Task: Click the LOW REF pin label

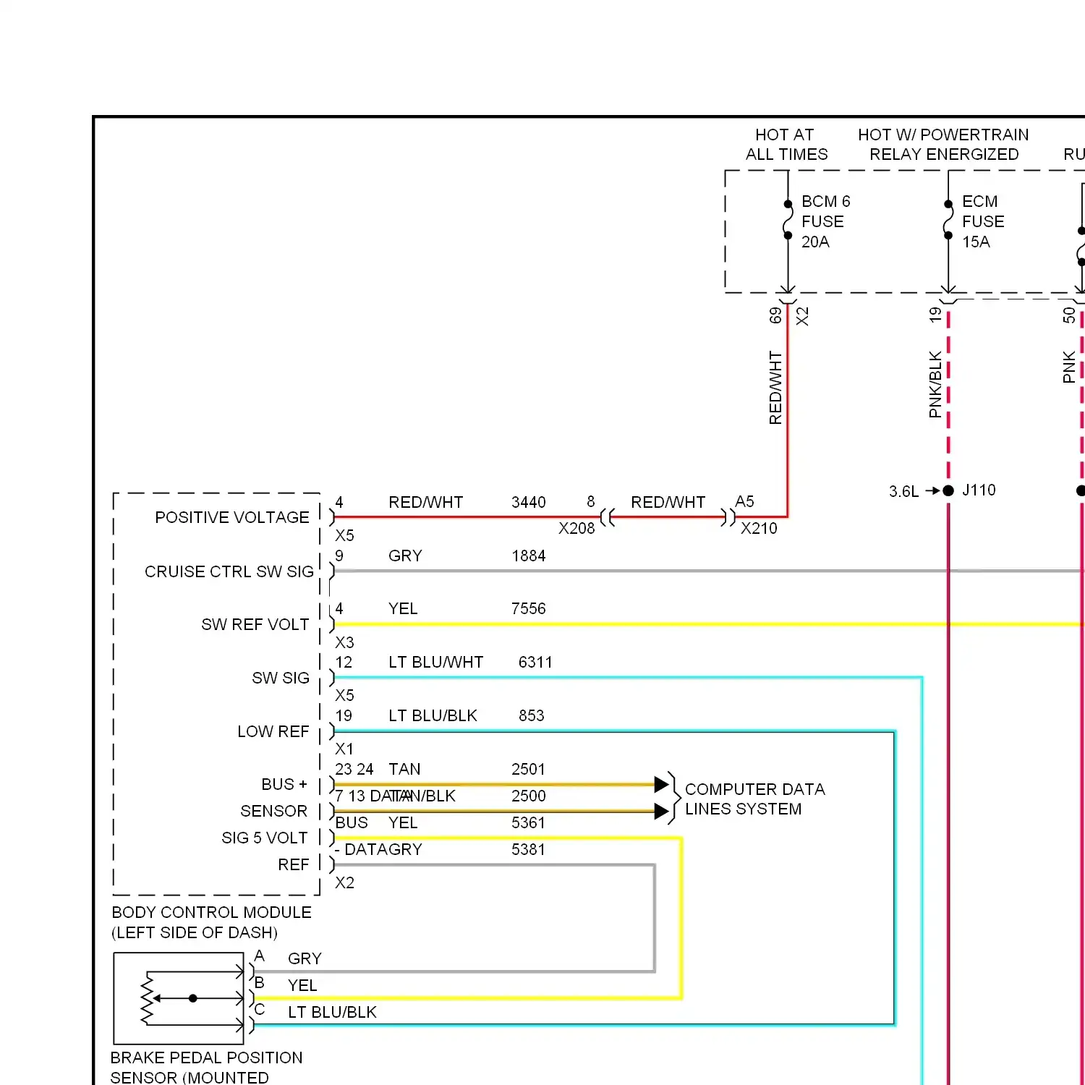Action: (x=273, y=731)
